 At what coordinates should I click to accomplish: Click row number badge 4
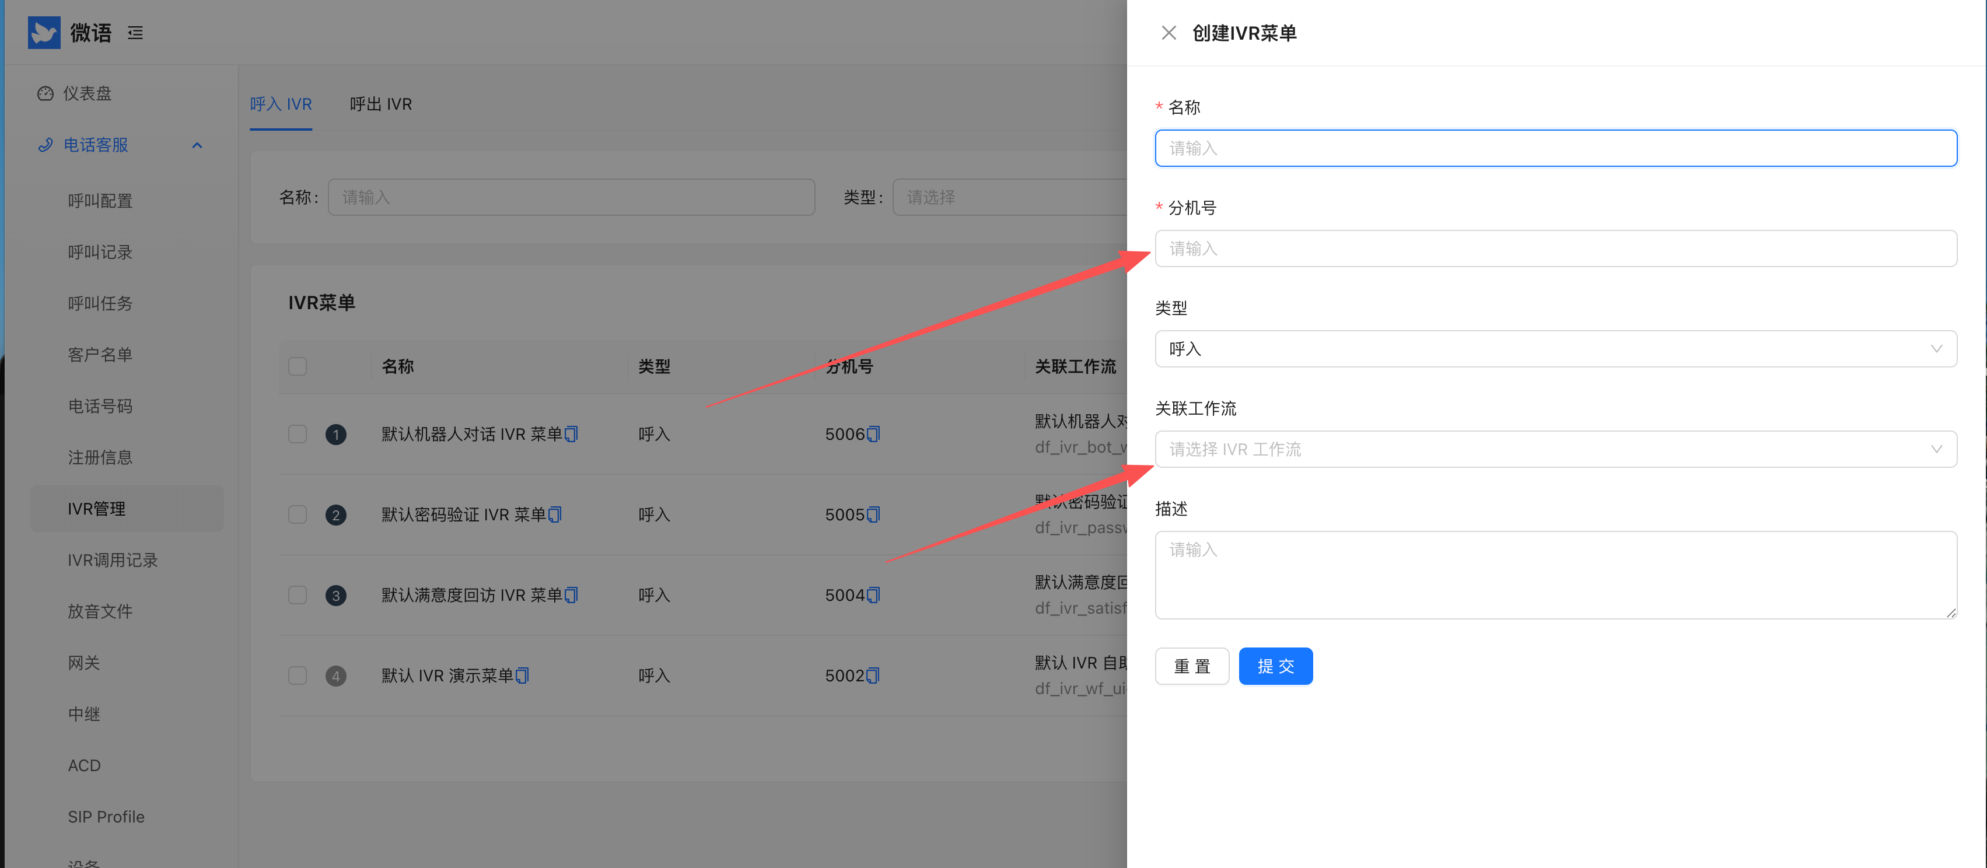pos(335,676)
